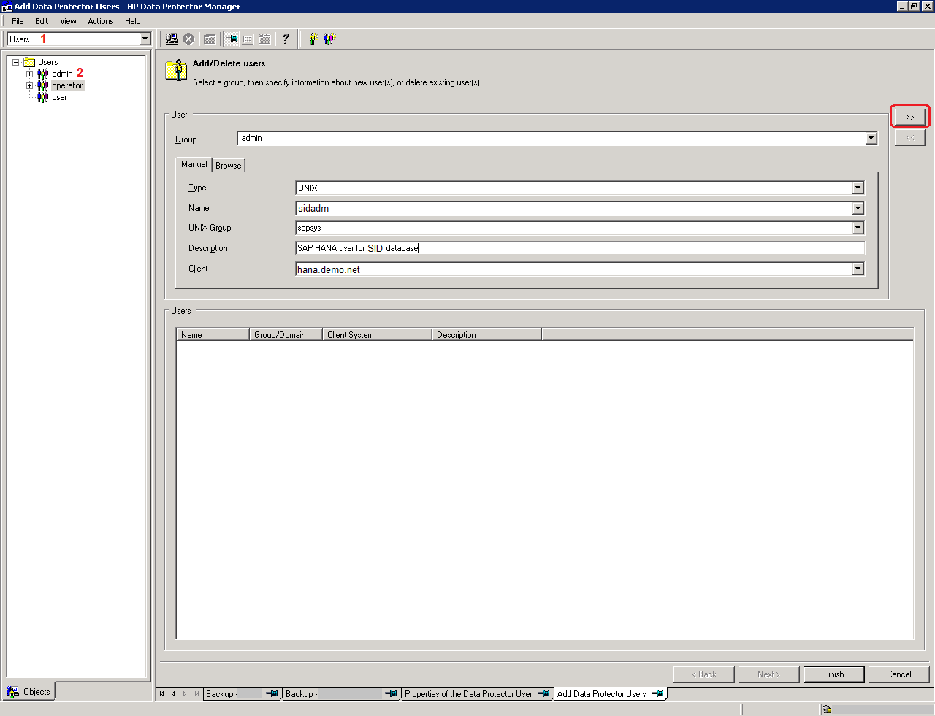
Task: Open the Edit menu
Action: point(42,21)
